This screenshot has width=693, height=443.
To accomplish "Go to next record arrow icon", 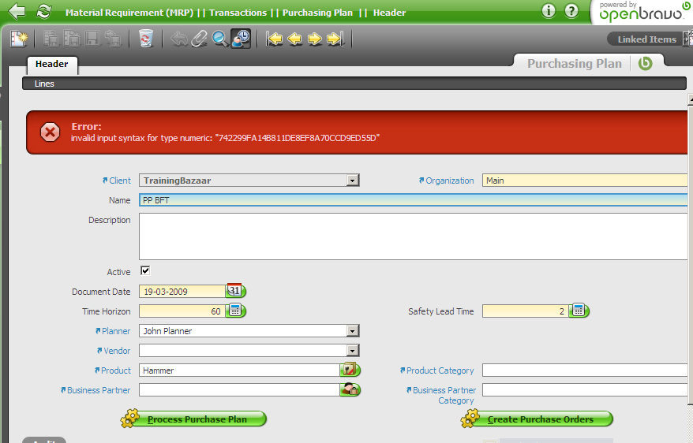I will tap(314, 39).
